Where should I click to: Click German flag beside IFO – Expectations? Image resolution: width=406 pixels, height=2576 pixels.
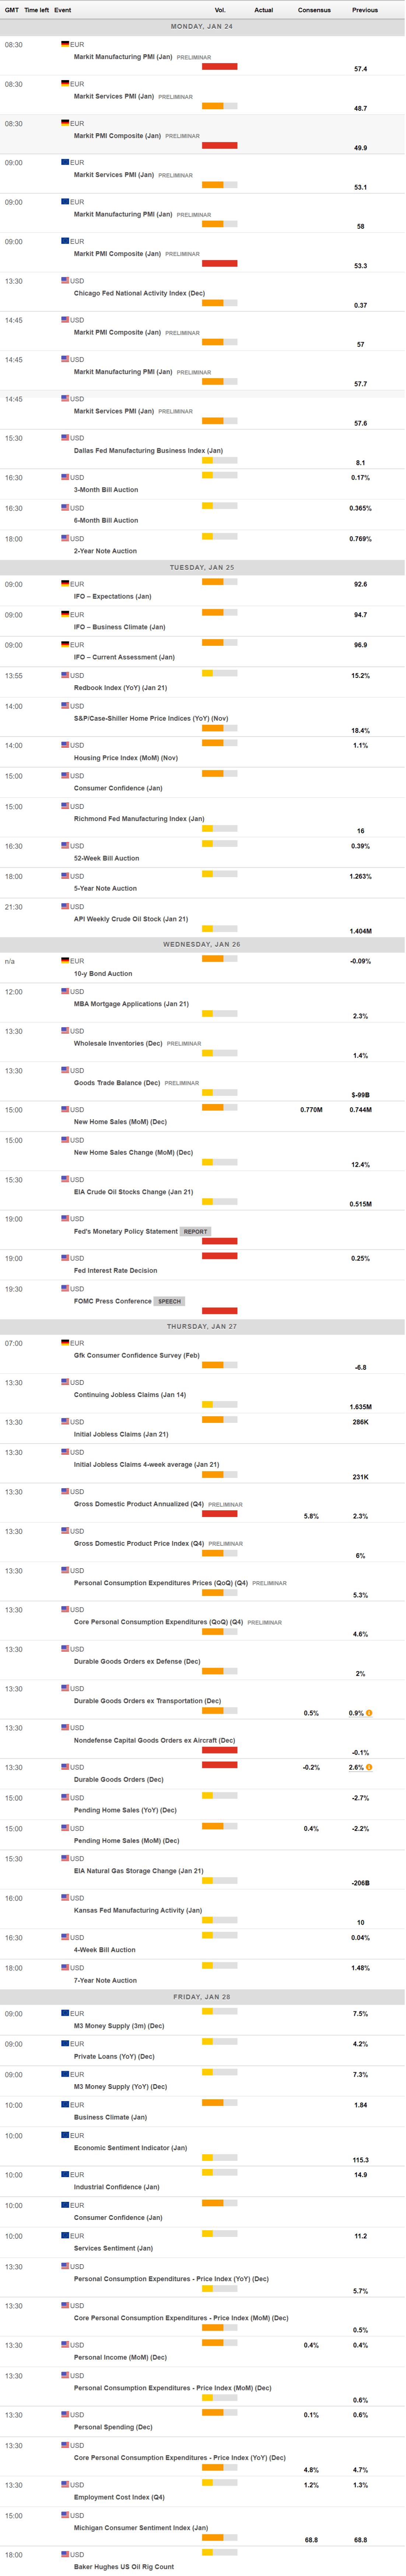(x=65, y=583)
